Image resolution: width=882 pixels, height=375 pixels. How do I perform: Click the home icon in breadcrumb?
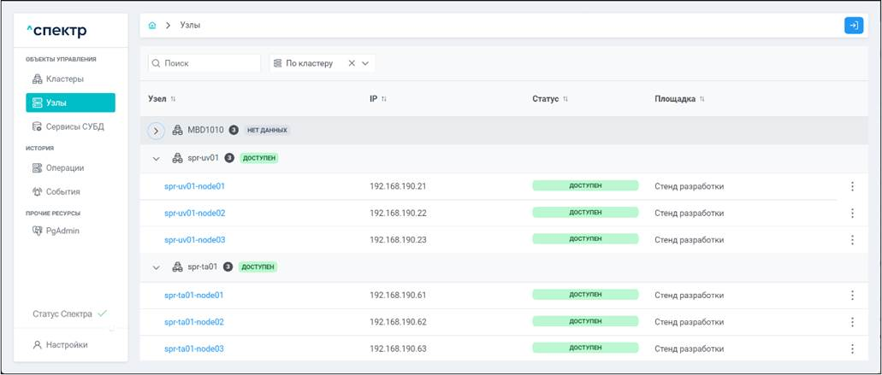(152, 26)
